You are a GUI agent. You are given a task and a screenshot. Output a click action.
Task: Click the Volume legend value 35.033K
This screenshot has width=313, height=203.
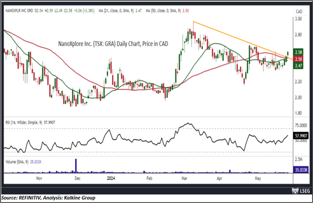pos(36,162)
